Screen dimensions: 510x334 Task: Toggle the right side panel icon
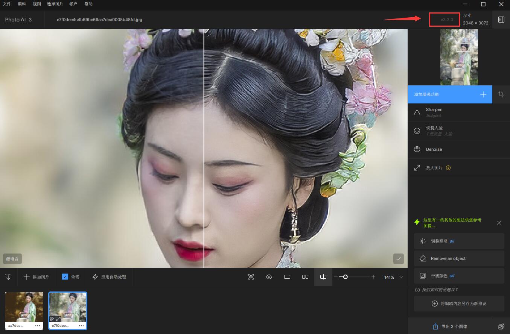501,20
